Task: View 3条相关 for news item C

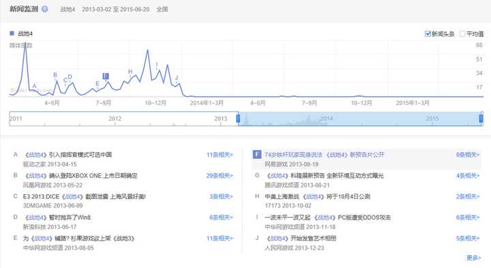Action: point(222,196)
